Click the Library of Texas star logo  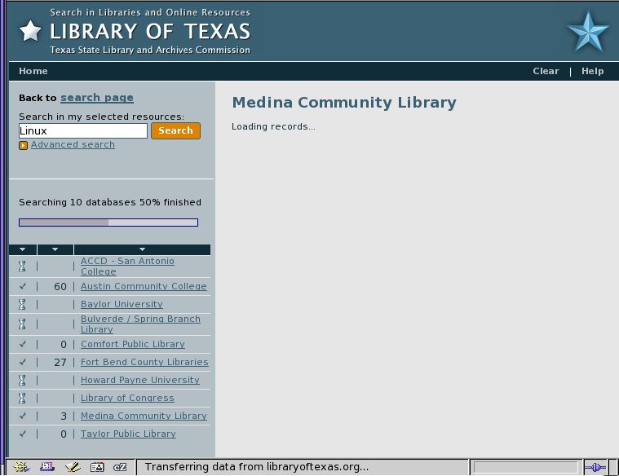pyautogui.click(x=30, y=31)
